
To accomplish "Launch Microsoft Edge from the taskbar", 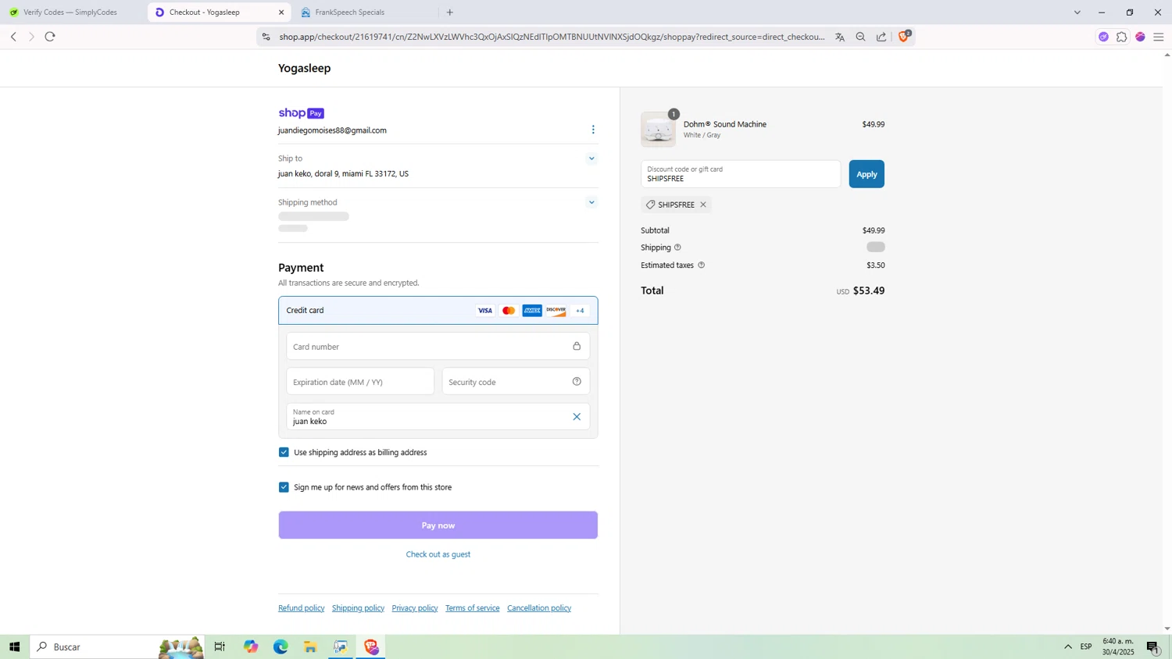I will pos(280,647).
